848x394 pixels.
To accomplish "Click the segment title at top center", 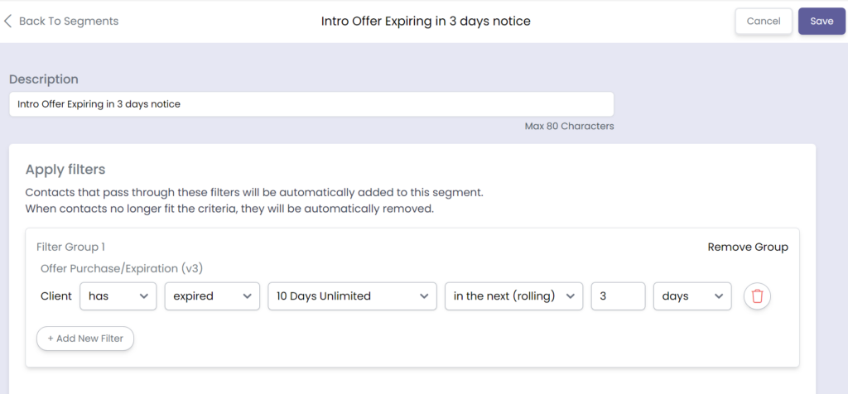I will coord(426,22).
